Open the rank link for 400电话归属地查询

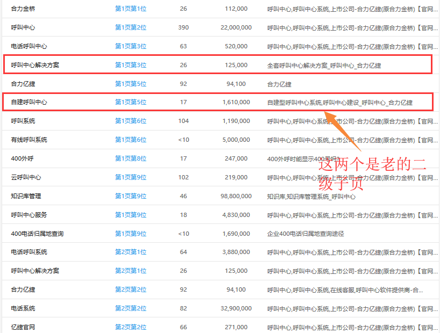tap(131, 234)
